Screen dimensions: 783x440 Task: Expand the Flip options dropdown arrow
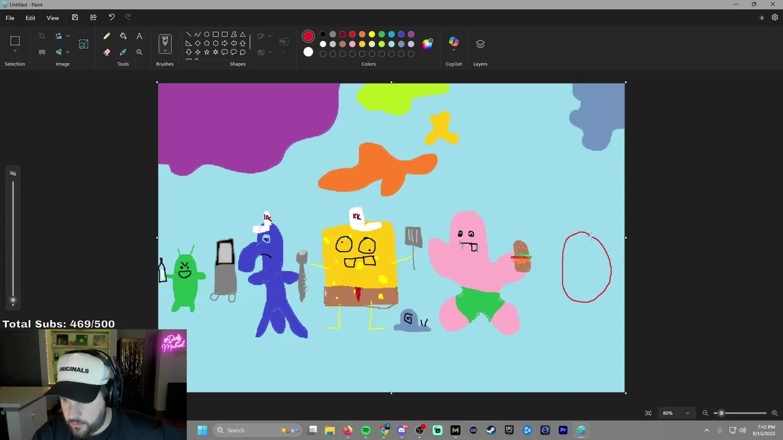tap(67, 52)
